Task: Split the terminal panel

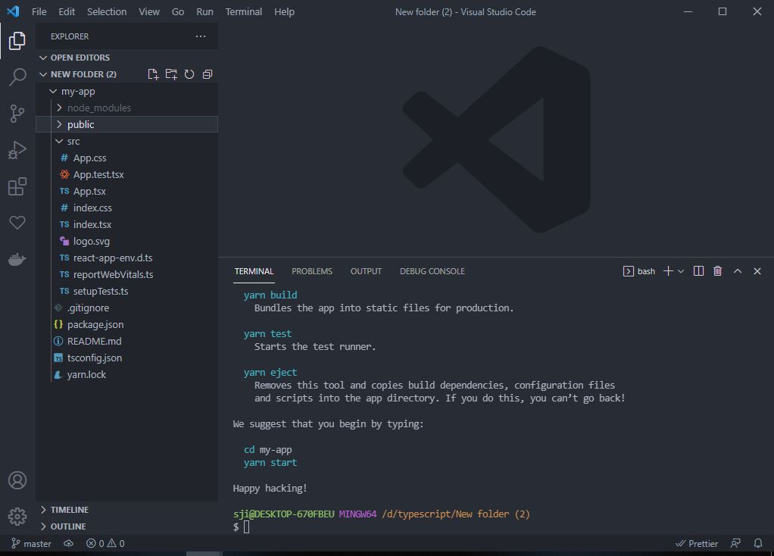Action: [699, 271]
